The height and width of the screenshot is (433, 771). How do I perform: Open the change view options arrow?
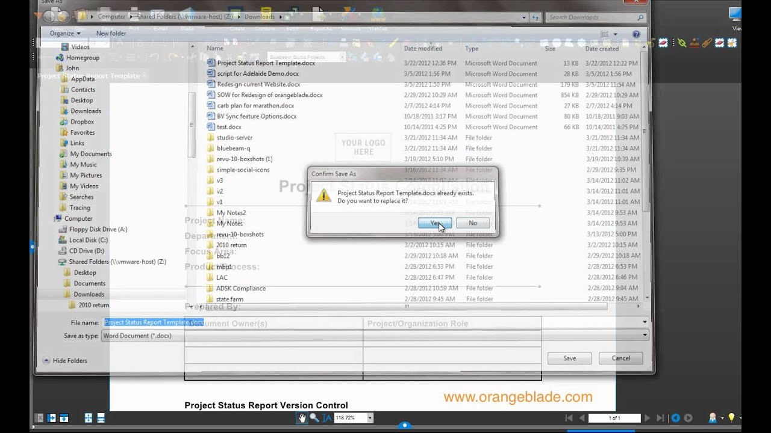tap(615, 34)
